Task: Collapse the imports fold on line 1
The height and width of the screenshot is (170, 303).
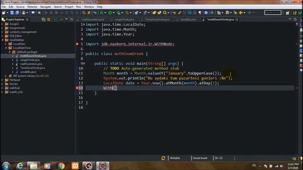Action: coord(84,25)
